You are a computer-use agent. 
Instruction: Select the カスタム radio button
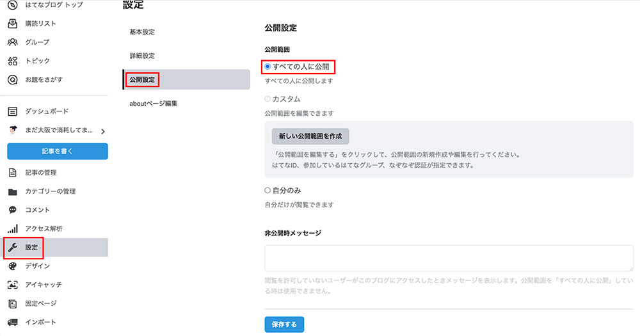(268, 99)
